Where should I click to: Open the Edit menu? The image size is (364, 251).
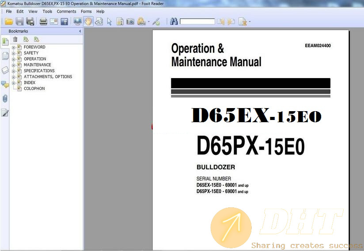coord(20,11)
